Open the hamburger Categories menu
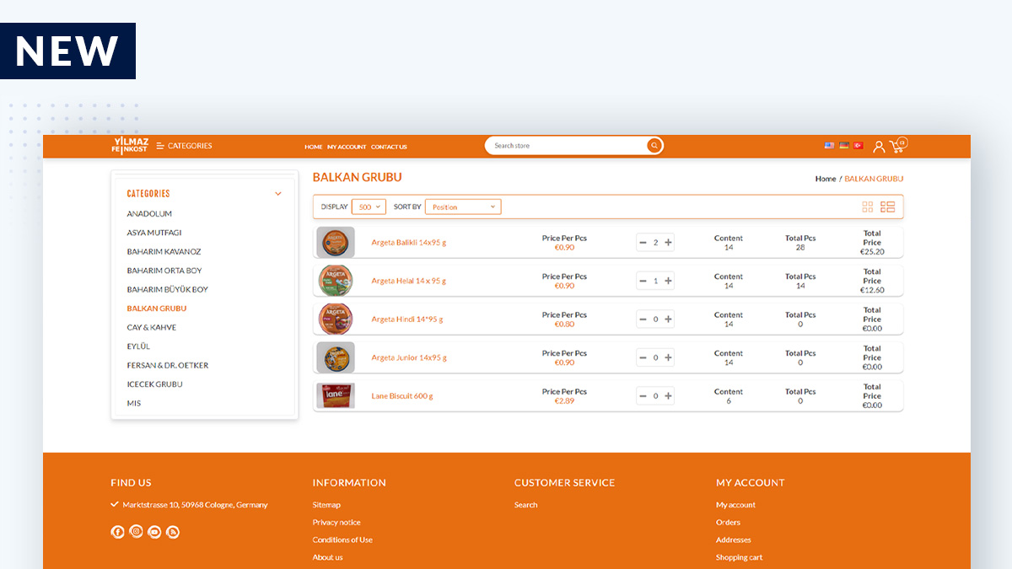The height and width of the screenshot is (569, 1012). coord(184,146)
